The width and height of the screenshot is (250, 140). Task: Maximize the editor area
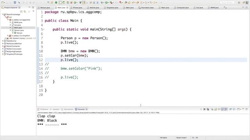[x=246, y=7]
